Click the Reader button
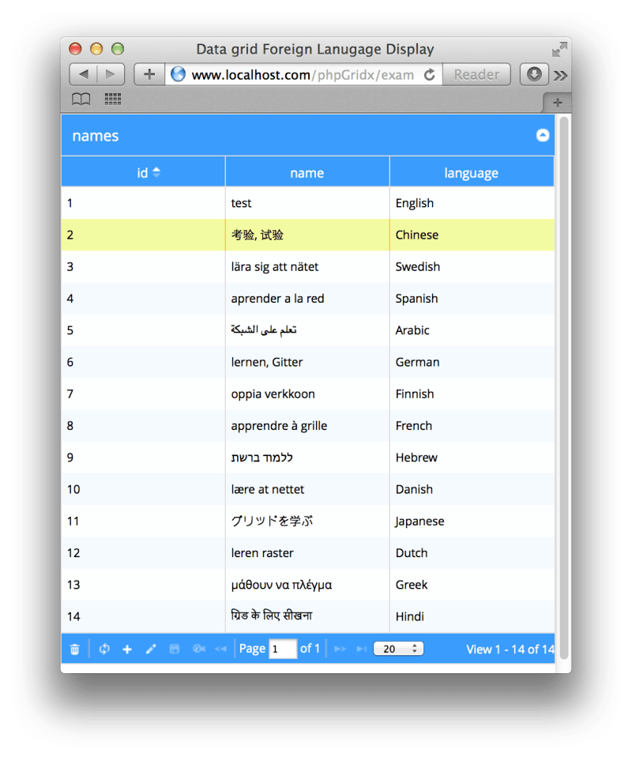 [476, 74]
